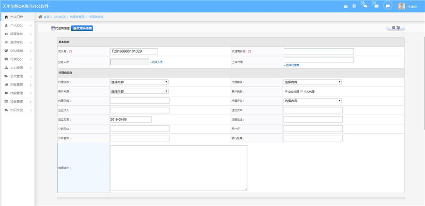The height and width of the screenshot is (206, 425).
Task: Click the 详细描述 text area
Action: click(178, 168)
